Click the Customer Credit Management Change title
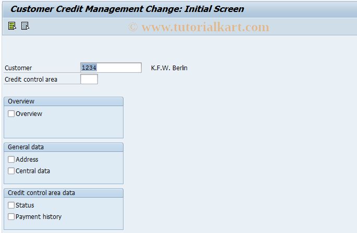This screenshot has height=233, width=357. click(x=127, y=9)
